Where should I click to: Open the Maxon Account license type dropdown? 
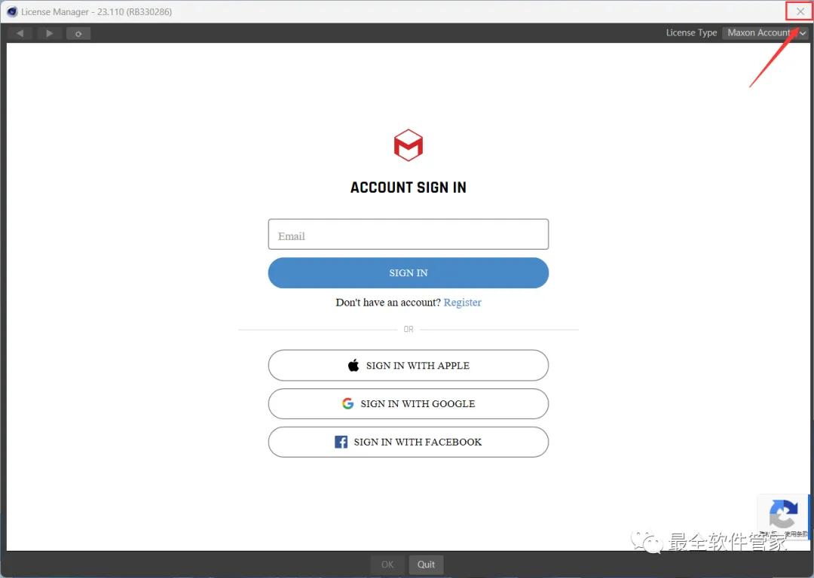pos(765,32)
